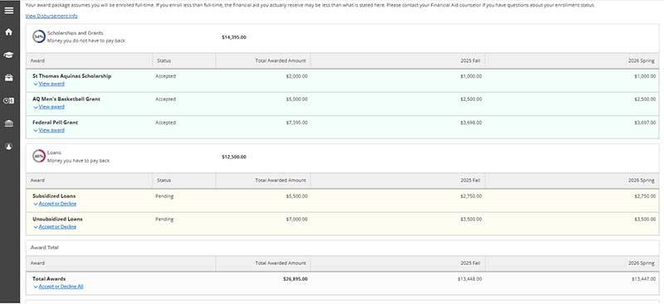Open the graduation cap Academics icon
The image size is (664, 304).
point(9,55)
